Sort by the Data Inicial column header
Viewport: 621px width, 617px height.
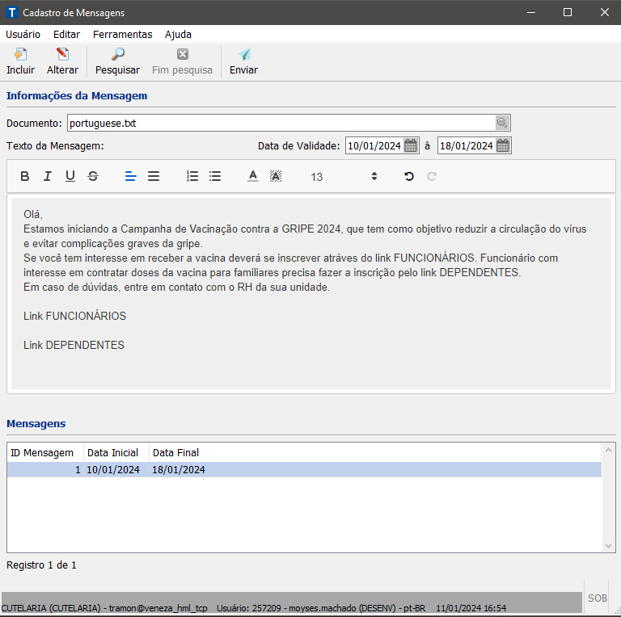112,452
